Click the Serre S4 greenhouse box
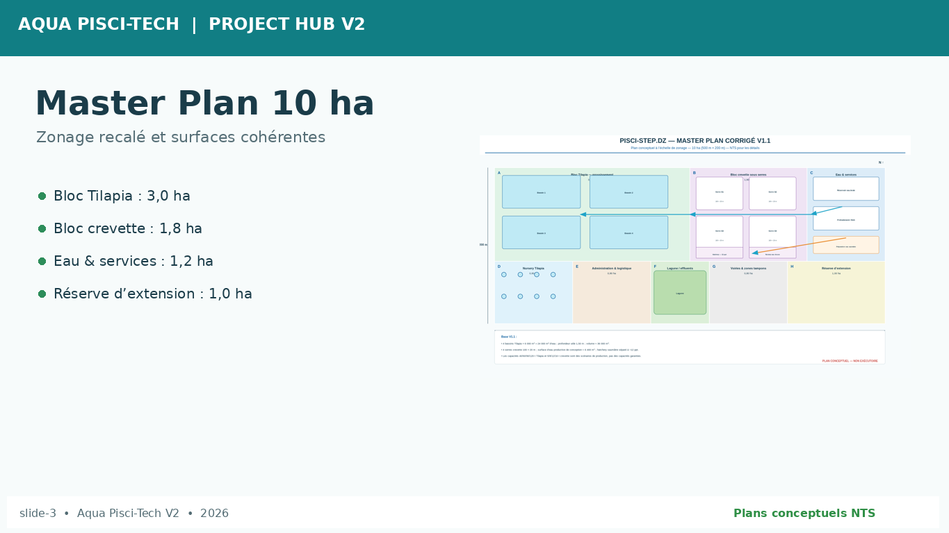The image size is (949, 533). coord(772,232)
